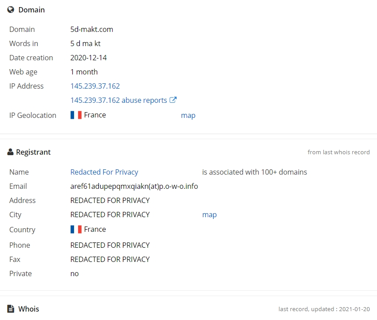Click the Domain section heading
Viewport: 377px width, 320px height.
(31, 10)
